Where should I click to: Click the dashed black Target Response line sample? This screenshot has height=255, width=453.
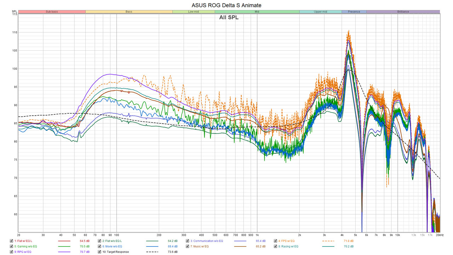(x=152, y=252)
